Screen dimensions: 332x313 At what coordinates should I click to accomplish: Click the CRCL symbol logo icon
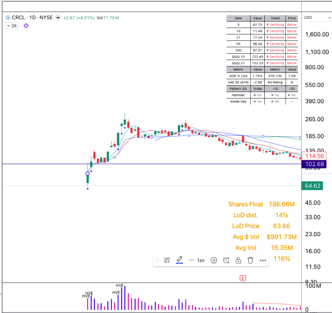(x=8, y=17)
